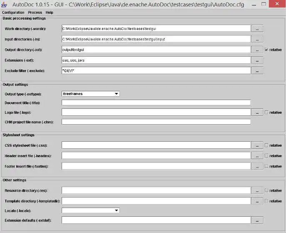Screen dimensions: 286x233
Task: Open the Extensions picker button
Action: (x=257, y=60)
